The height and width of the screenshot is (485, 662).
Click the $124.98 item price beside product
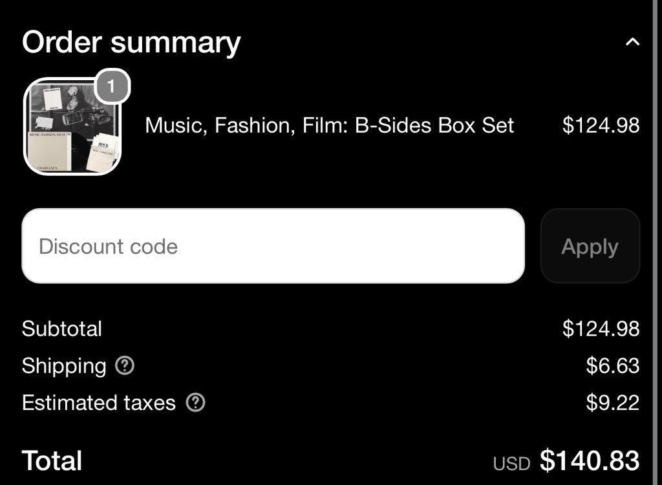click(601, 125)
